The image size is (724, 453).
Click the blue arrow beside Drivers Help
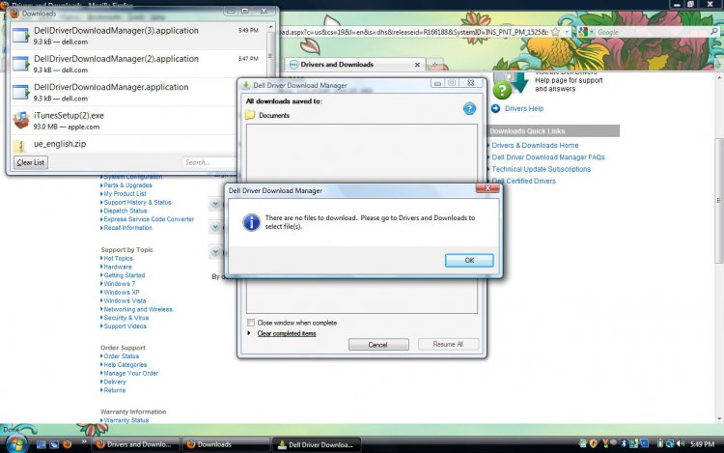coord(495,108)
